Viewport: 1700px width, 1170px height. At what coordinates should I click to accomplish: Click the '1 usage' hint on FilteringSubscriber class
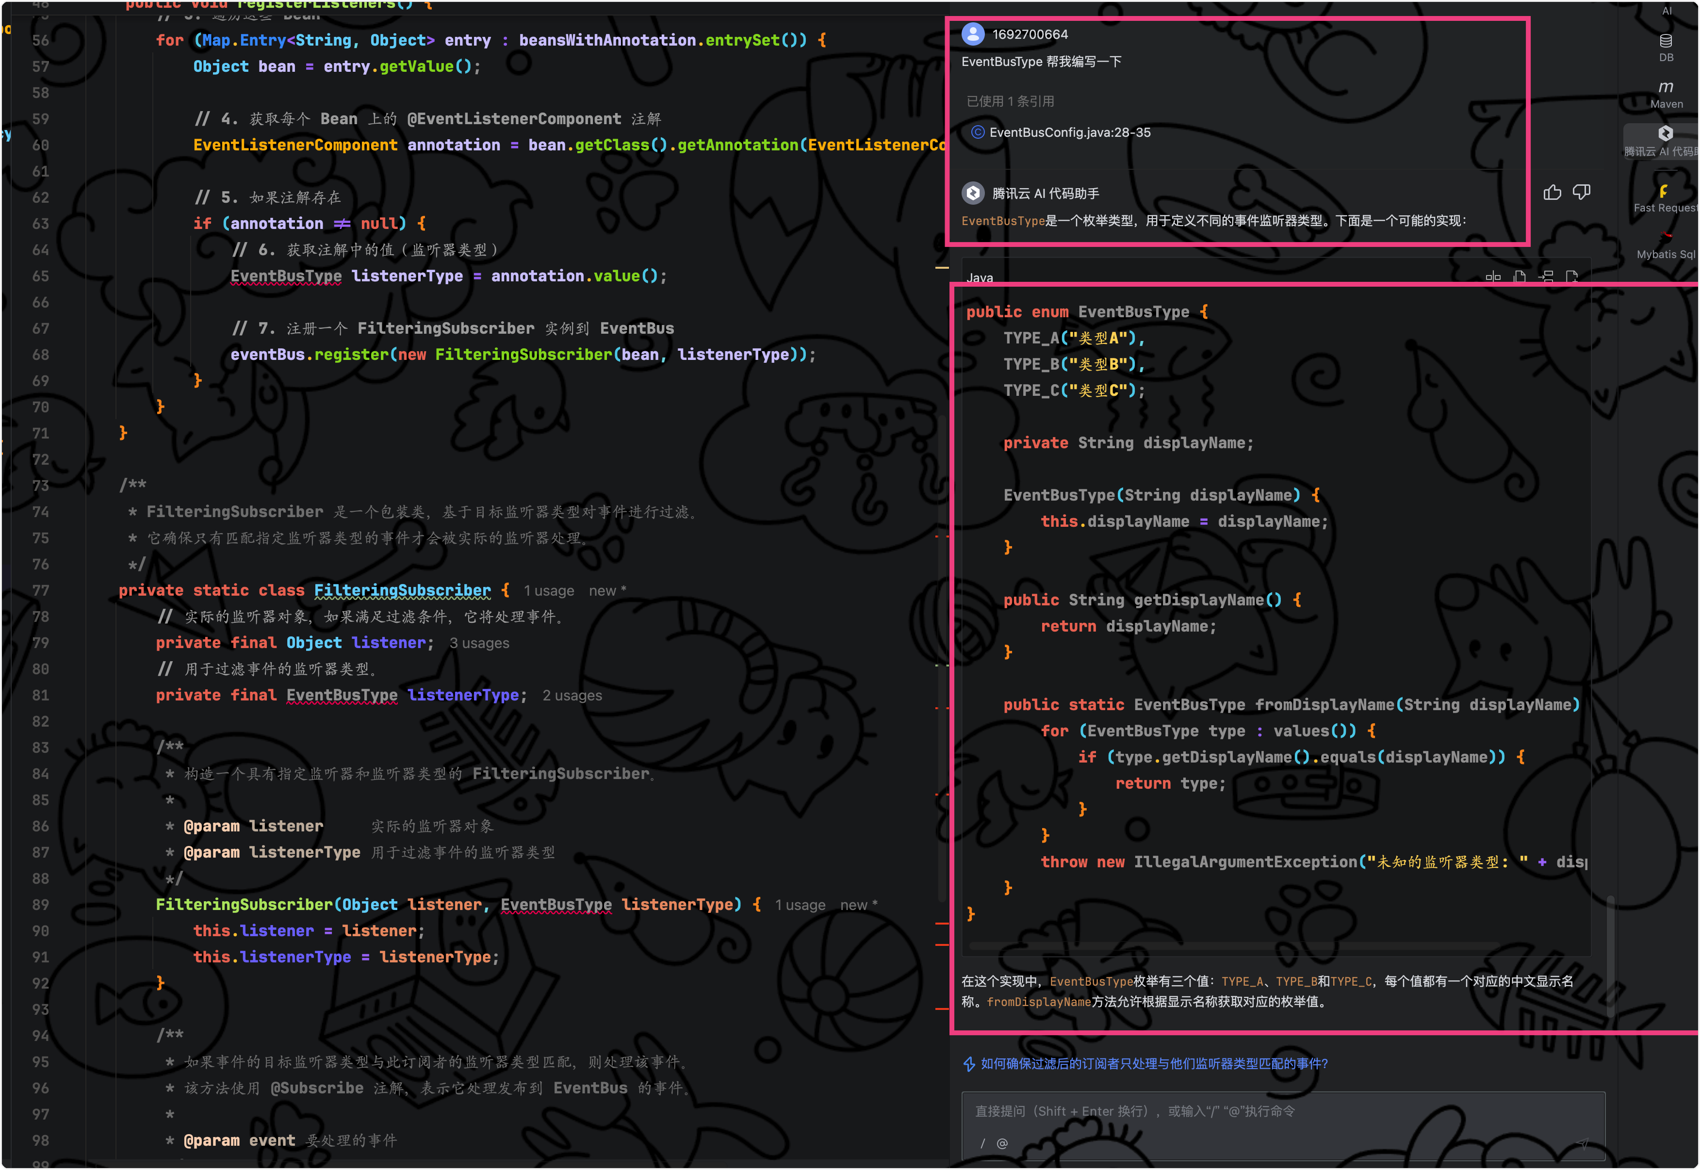click(x=548, y=591)
